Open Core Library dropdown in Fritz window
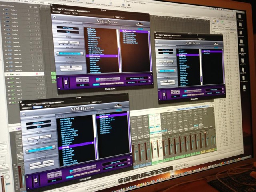The height and width of the screenshot is (192, 256). pyautogui.click(x=38, y=123)
